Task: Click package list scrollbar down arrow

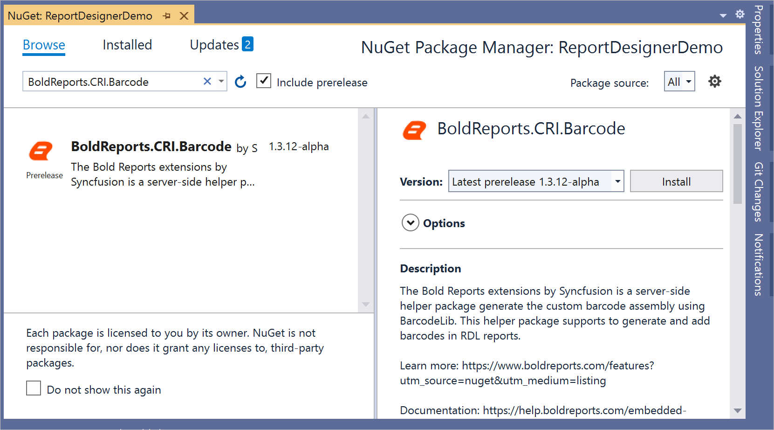Action: pos(366,305)
